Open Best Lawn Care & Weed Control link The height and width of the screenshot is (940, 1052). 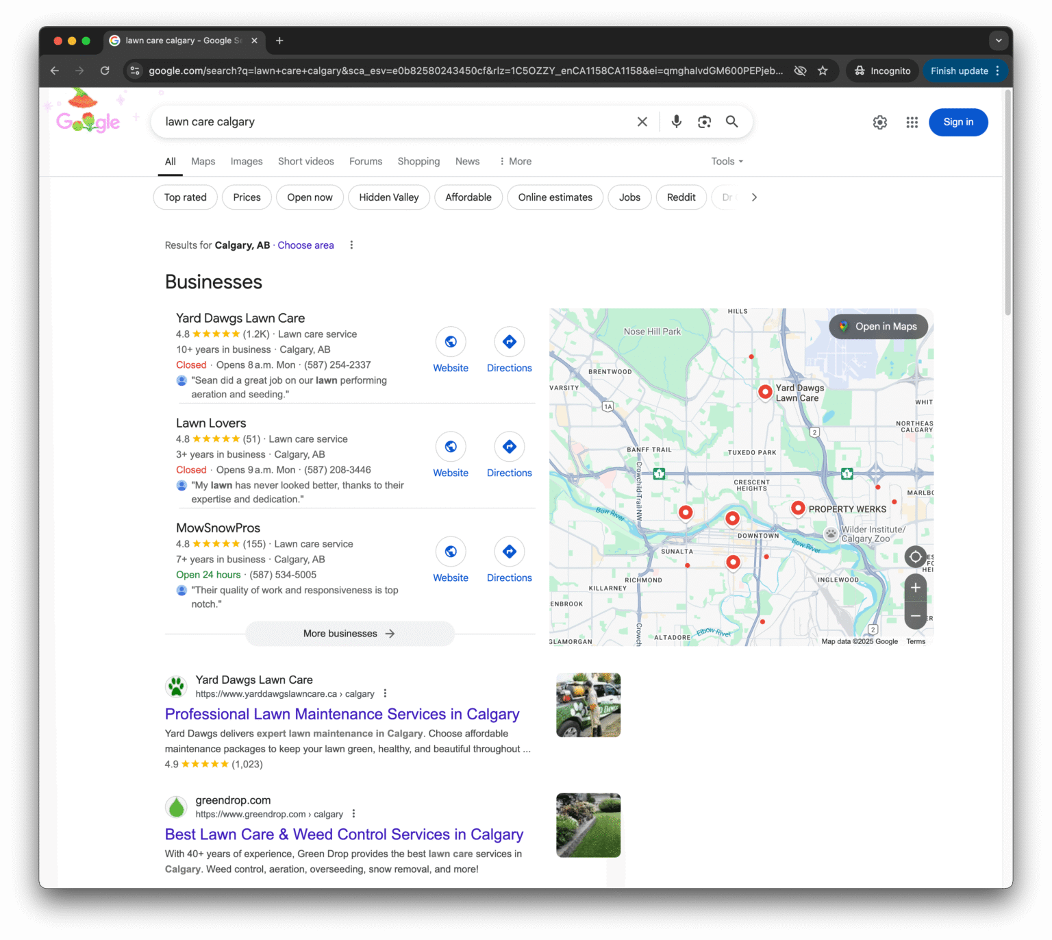tap(344, 834)
